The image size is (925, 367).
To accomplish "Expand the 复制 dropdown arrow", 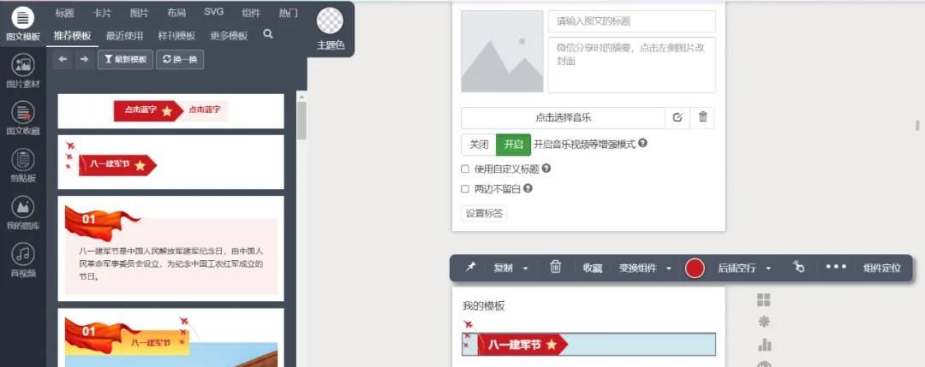I will [525, 269].
